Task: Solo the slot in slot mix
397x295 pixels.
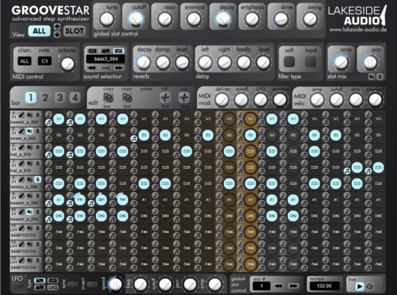Action: (x=380, y=76)
